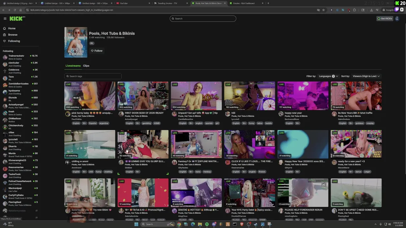Image resolution: width=406 pixels, height=228 pixels.
Task: Open clavicular channel in Following list
Action: 20,64
